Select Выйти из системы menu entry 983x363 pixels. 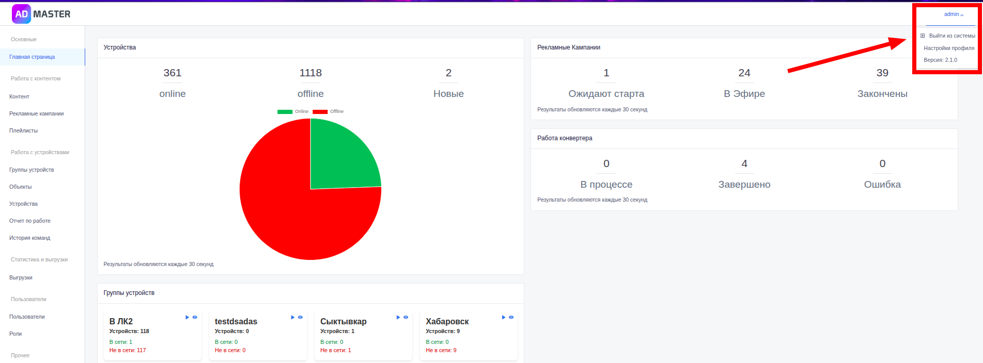(952, 36)
